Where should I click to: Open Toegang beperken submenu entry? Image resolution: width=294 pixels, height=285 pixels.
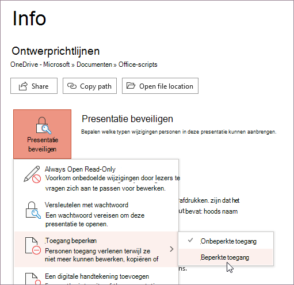click(96, 249)
